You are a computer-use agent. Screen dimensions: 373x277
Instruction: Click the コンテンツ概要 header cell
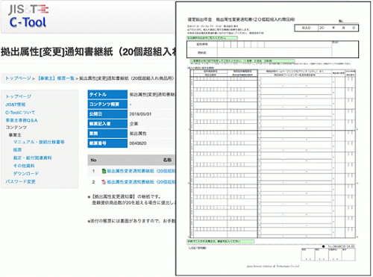[x=107, y=104]
